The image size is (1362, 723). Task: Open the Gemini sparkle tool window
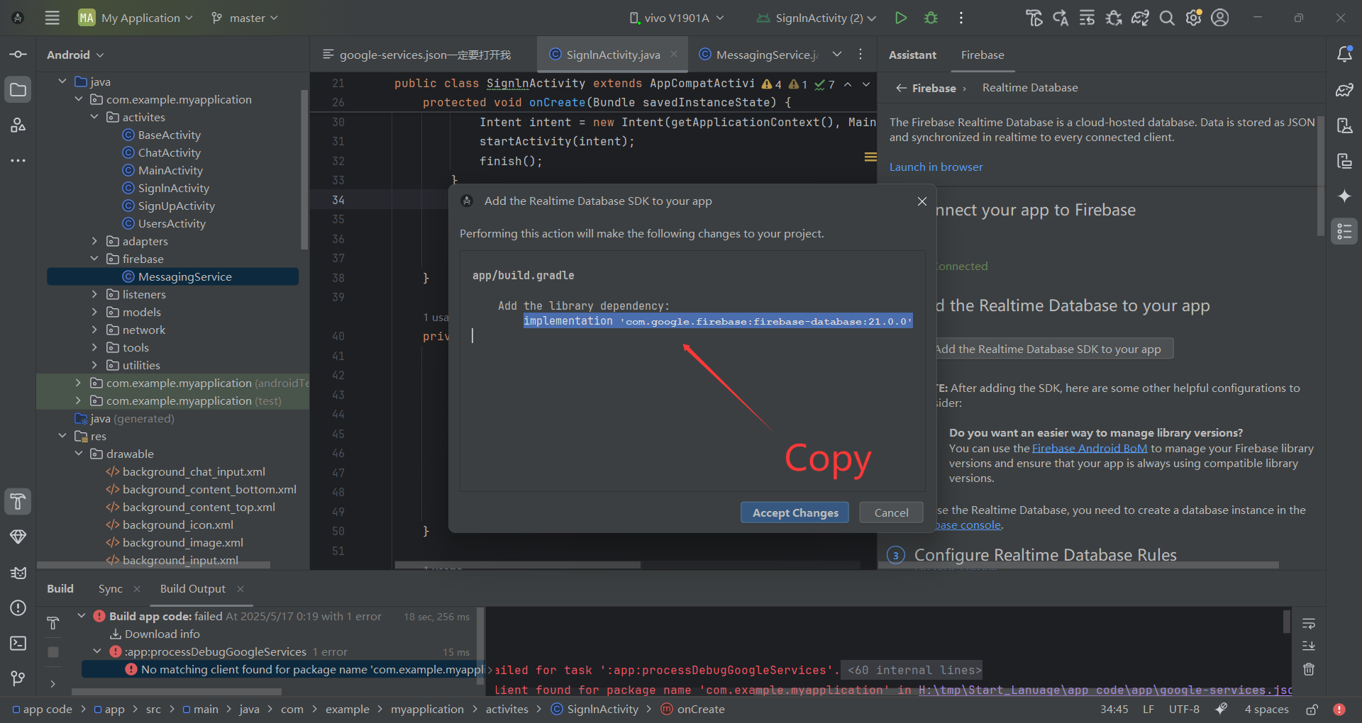(1344, 196)
